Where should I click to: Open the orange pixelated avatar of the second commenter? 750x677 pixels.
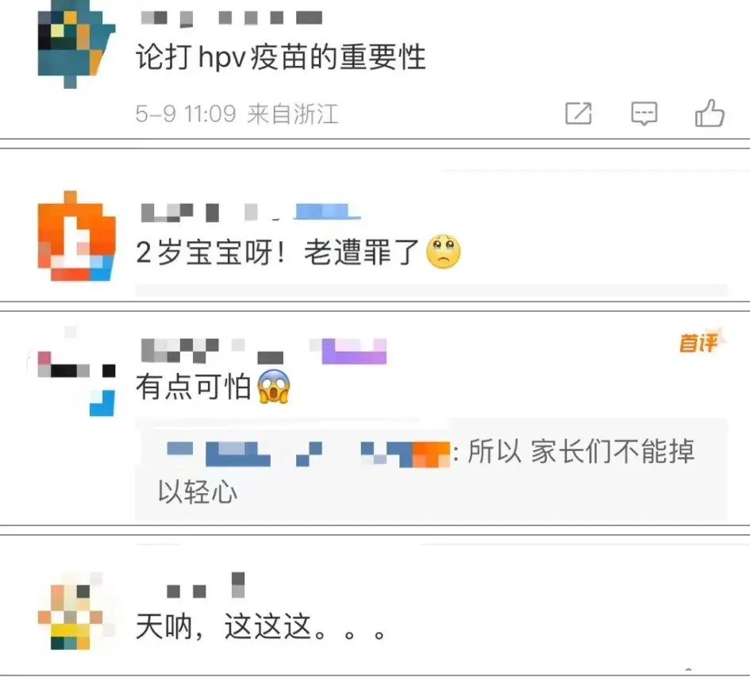(x=76, y=236)
